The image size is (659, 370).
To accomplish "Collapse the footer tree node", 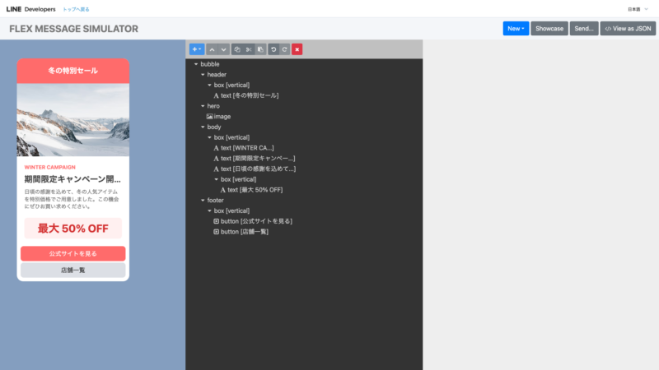I will [203, 200].
